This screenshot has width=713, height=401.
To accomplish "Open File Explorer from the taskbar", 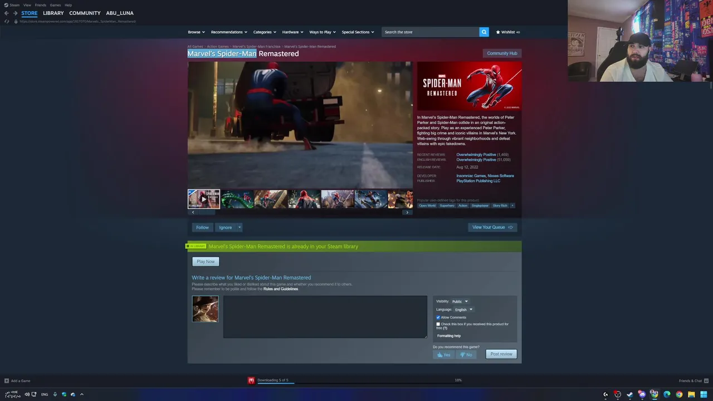I will [691, 394].
